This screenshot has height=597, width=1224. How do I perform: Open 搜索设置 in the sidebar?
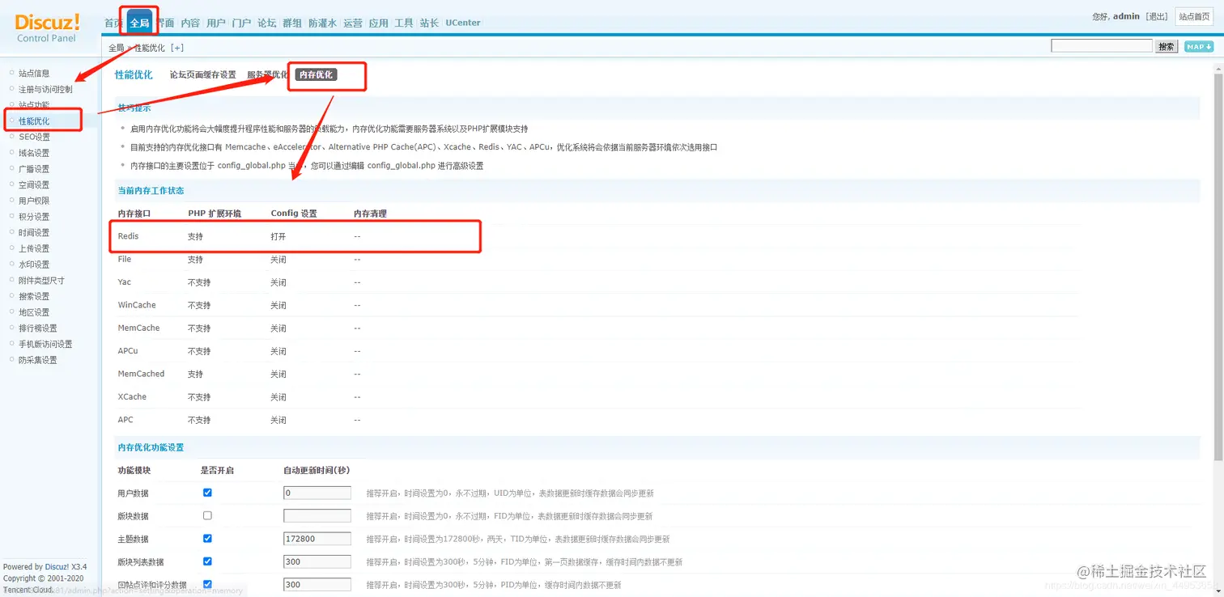34,297
